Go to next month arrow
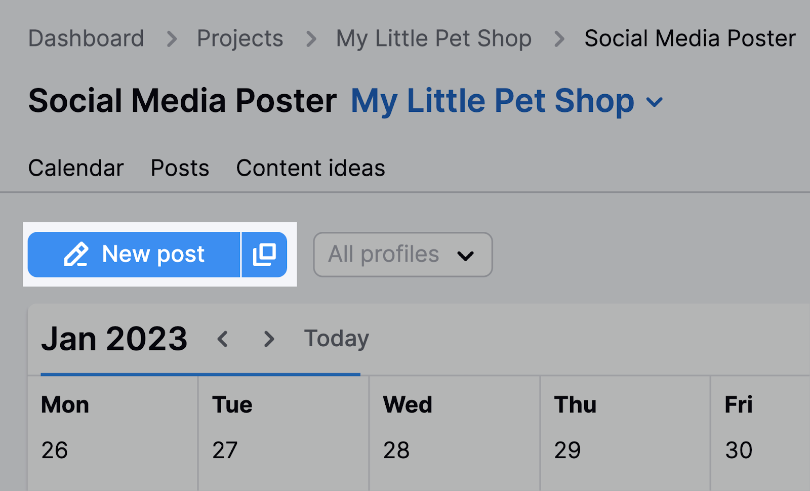The image size is (810, 491). pyautogui.click(x=269, y=339)
